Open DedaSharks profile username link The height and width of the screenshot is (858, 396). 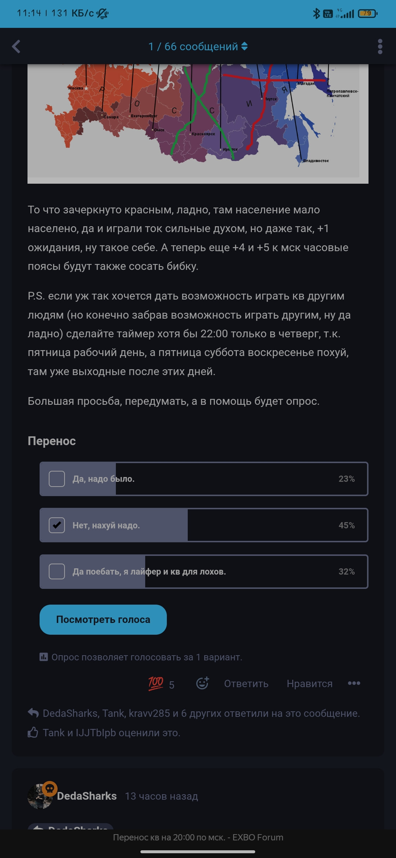coord(87,796)
